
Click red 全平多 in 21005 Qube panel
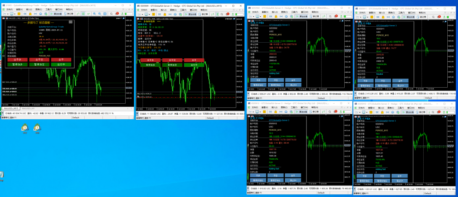18,60
